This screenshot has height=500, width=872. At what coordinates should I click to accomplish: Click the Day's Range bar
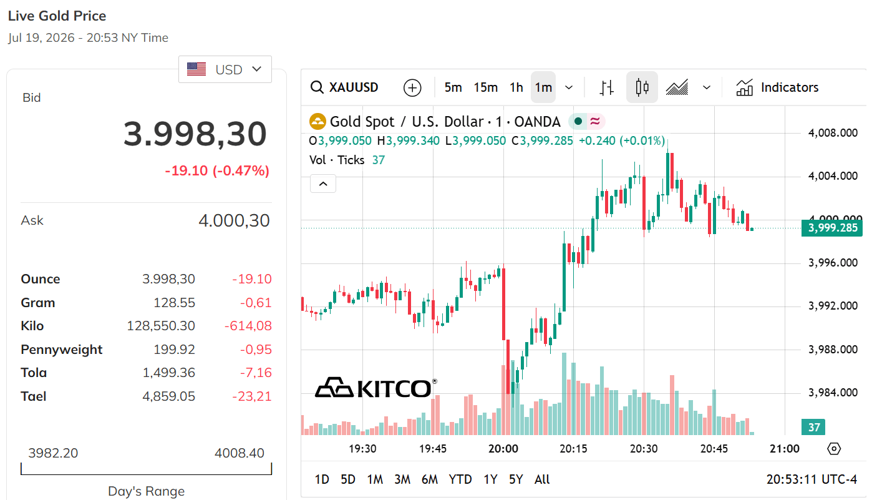point(147,469)
